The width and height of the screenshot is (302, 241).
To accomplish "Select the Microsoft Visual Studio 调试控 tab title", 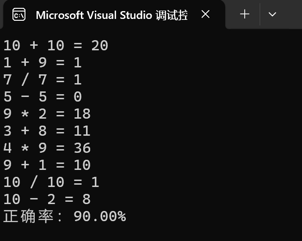I will (x=111, y=15).
